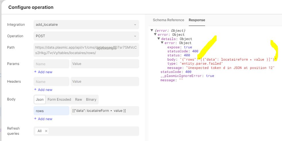Viewport: 282px width, 141px height.
Task: Click the Headers Name input field
Action: pyautogui.click(x=51, y=82)
